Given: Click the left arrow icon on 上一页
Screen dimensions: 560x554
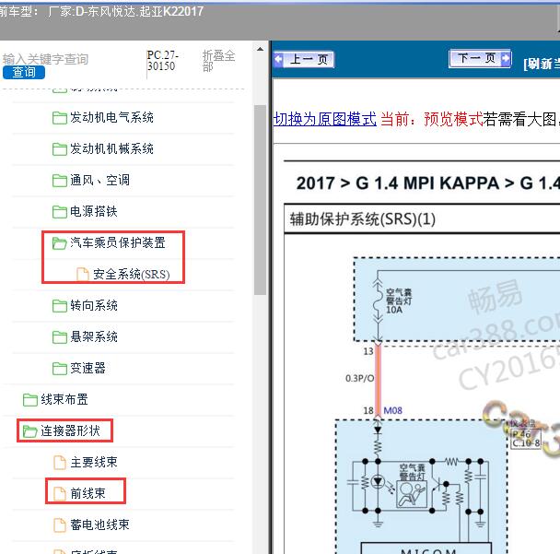Looking at the screenshot, I should point(278,59).
